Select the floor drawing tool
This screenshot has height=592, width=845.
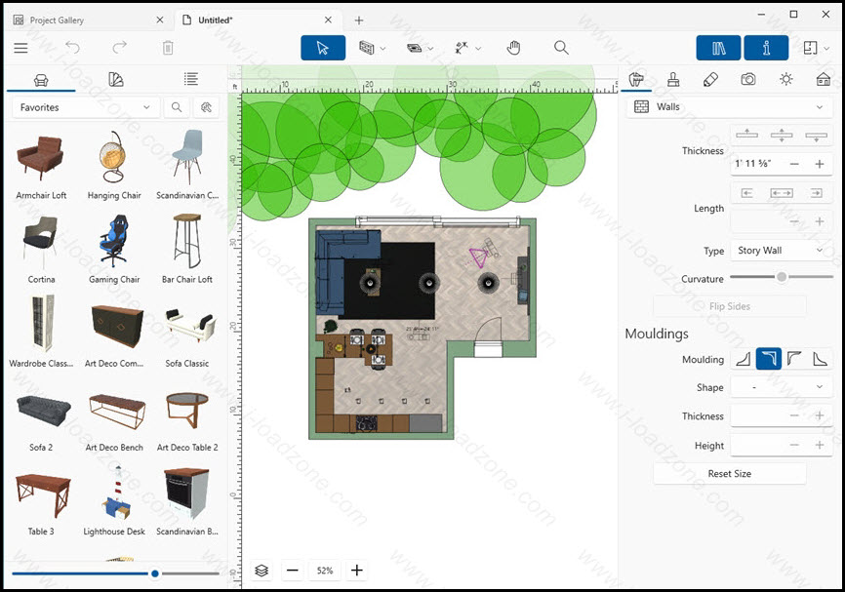point(414,48)
